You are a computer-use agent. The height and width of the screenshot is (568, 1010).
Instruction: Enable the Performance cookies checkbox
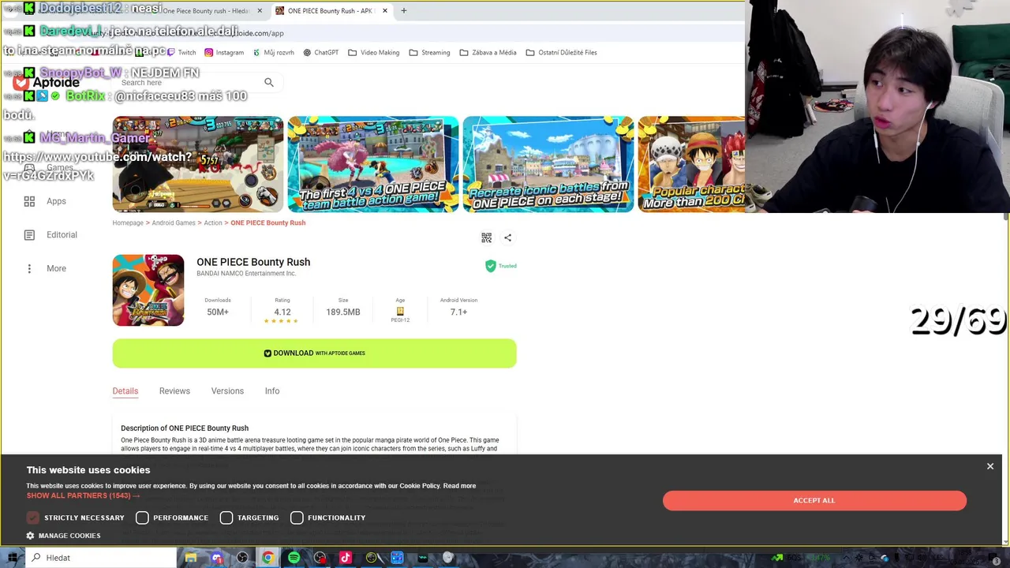[x=142, y=518]
